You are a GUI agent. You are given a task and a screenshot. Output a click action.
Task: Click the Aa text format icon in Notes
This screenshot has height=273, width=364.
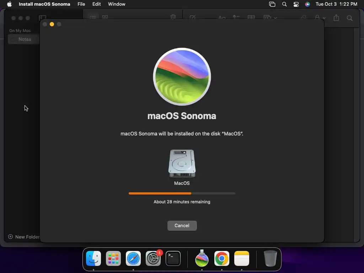(x=222, y=18)
